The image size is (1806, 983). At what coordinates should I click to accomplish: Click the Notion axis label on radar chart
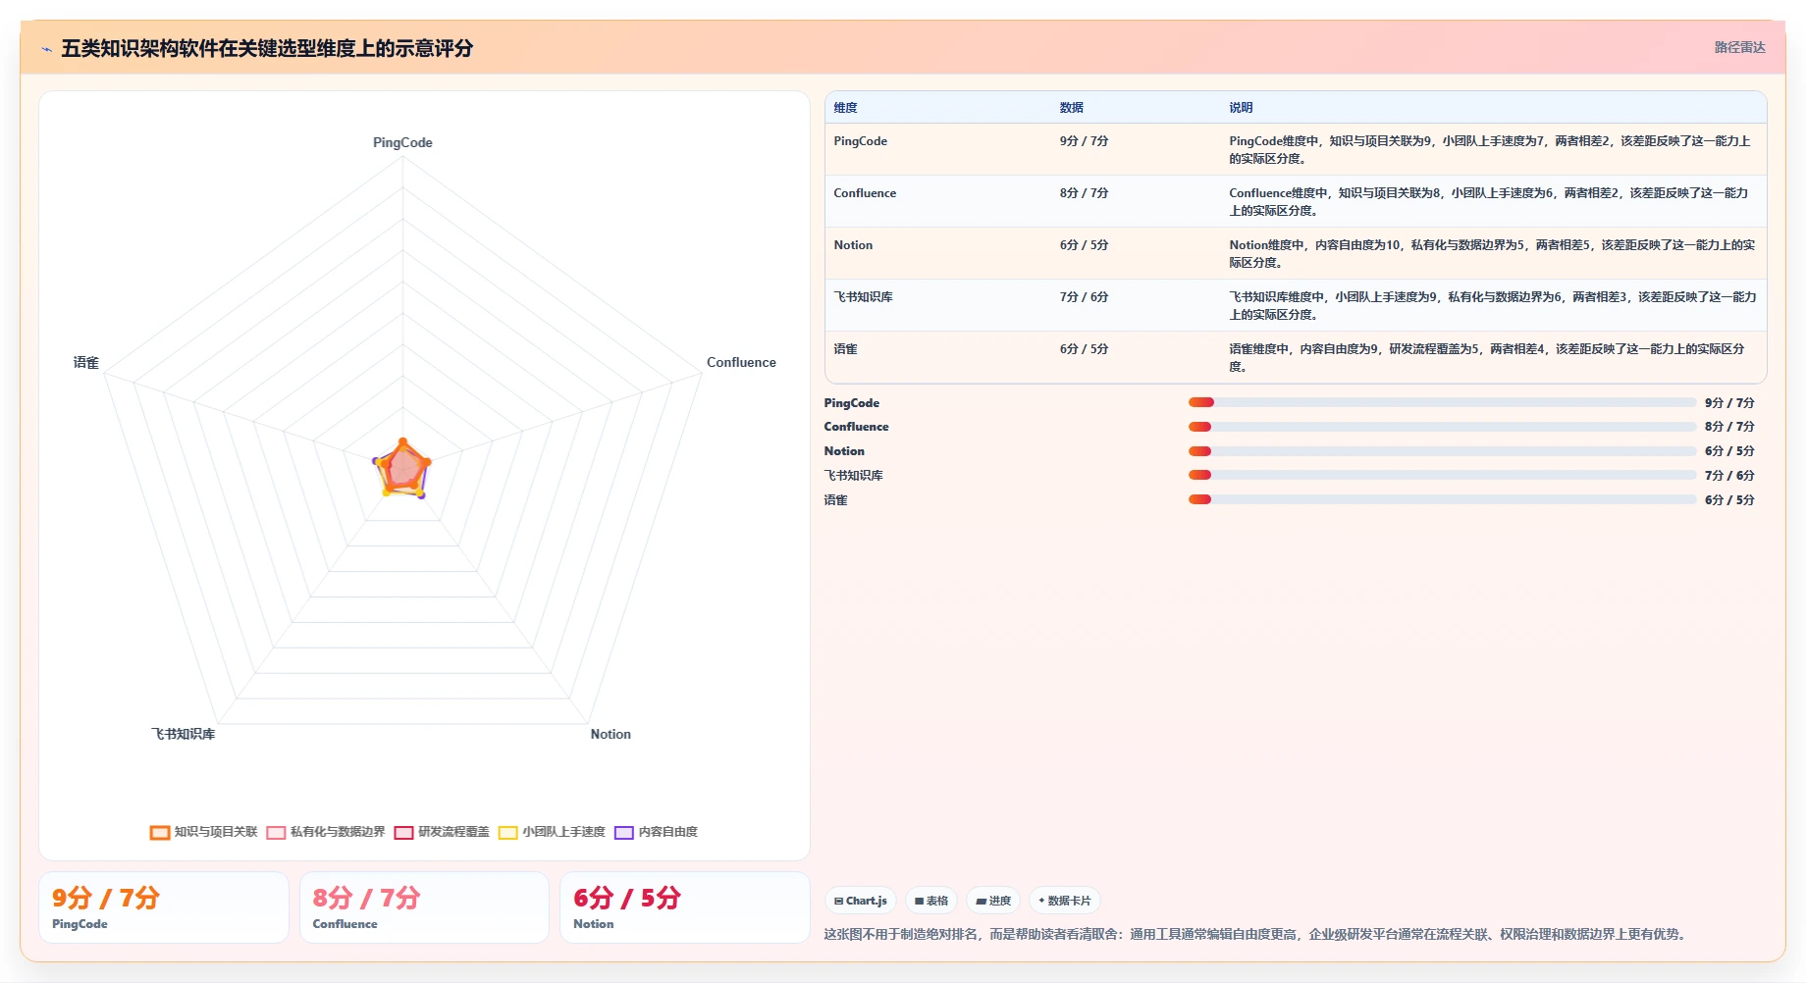coord(611,735)
